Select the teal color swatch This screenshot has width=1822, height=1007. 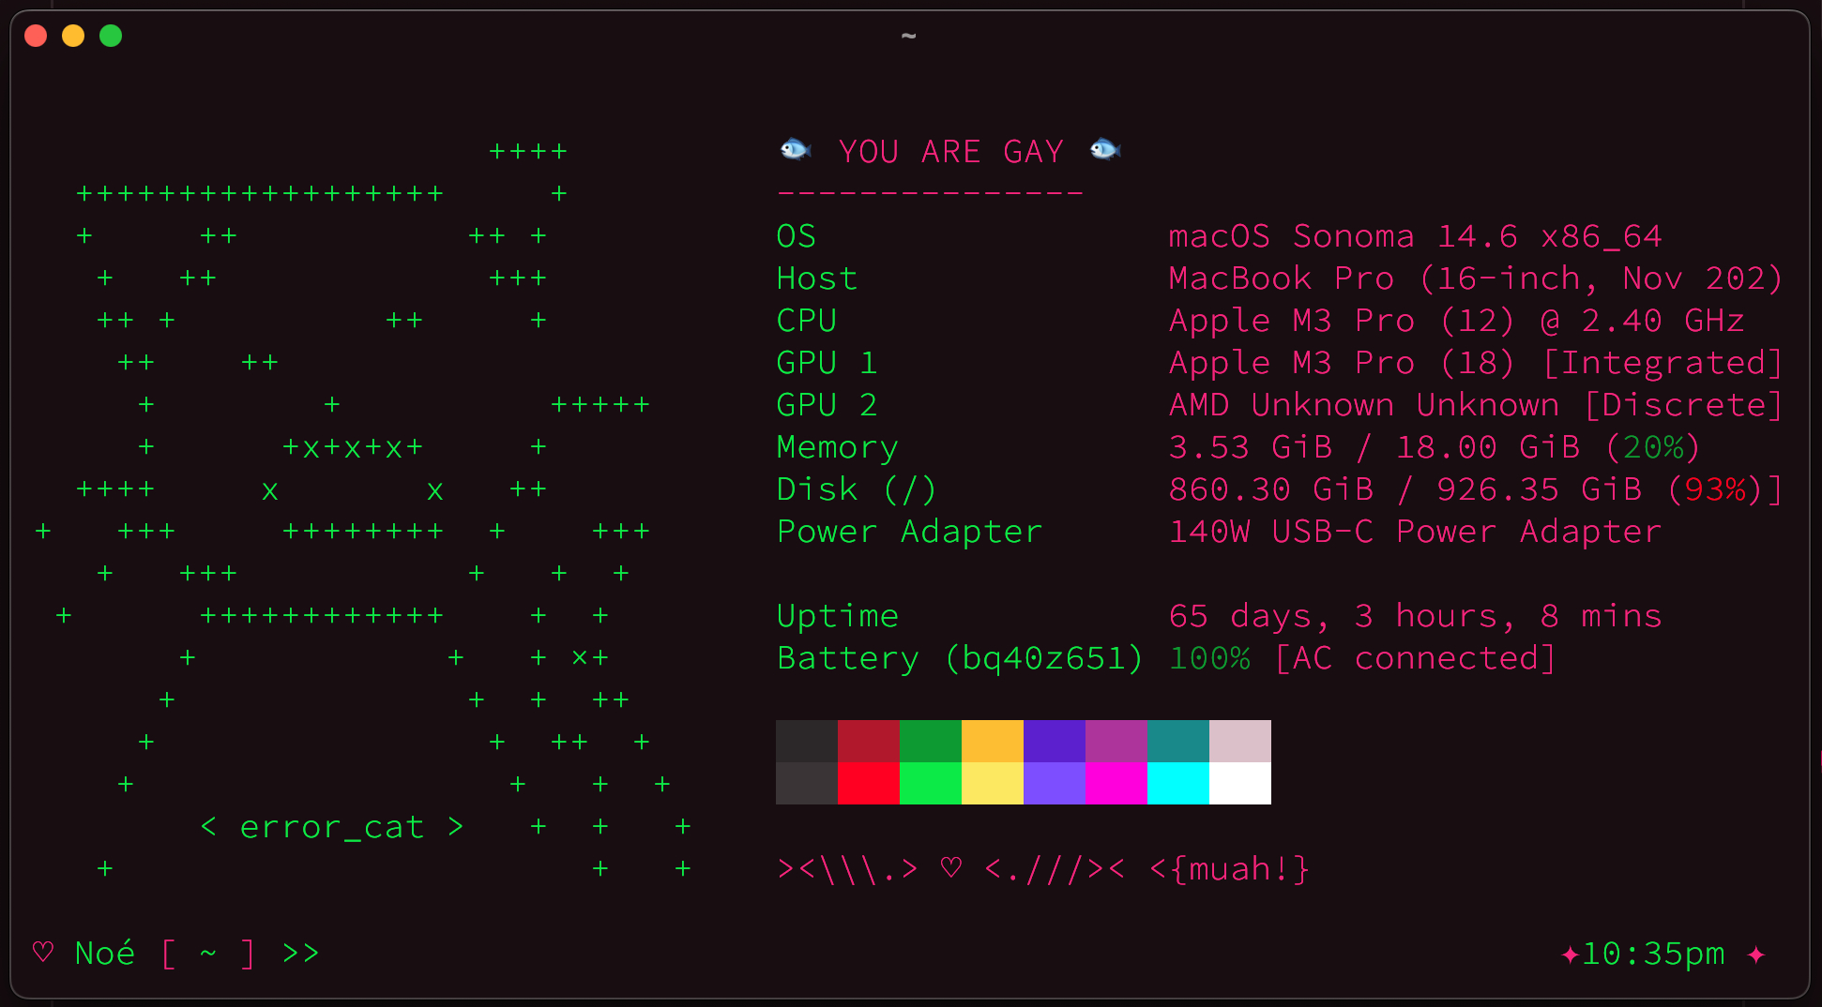(x=1177, y=741)
